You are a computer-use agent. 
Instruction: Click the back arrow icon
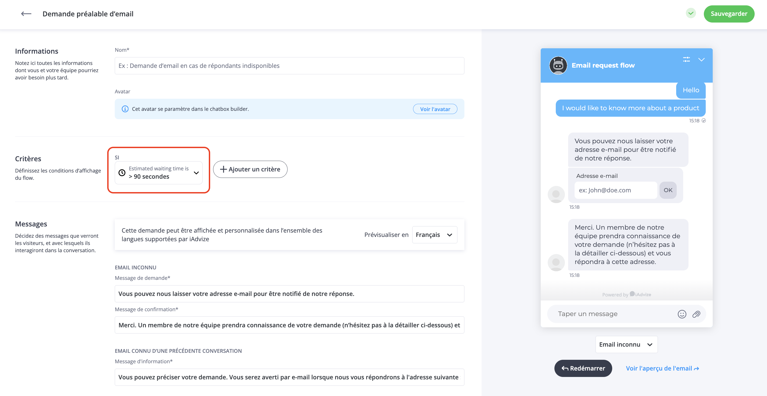pyautogui.click(x=26, y=14)
